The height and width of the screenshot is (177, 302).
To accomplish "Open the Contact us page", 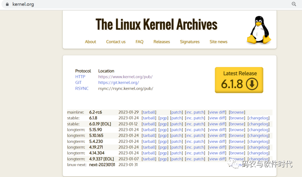I will pos(116,42).
